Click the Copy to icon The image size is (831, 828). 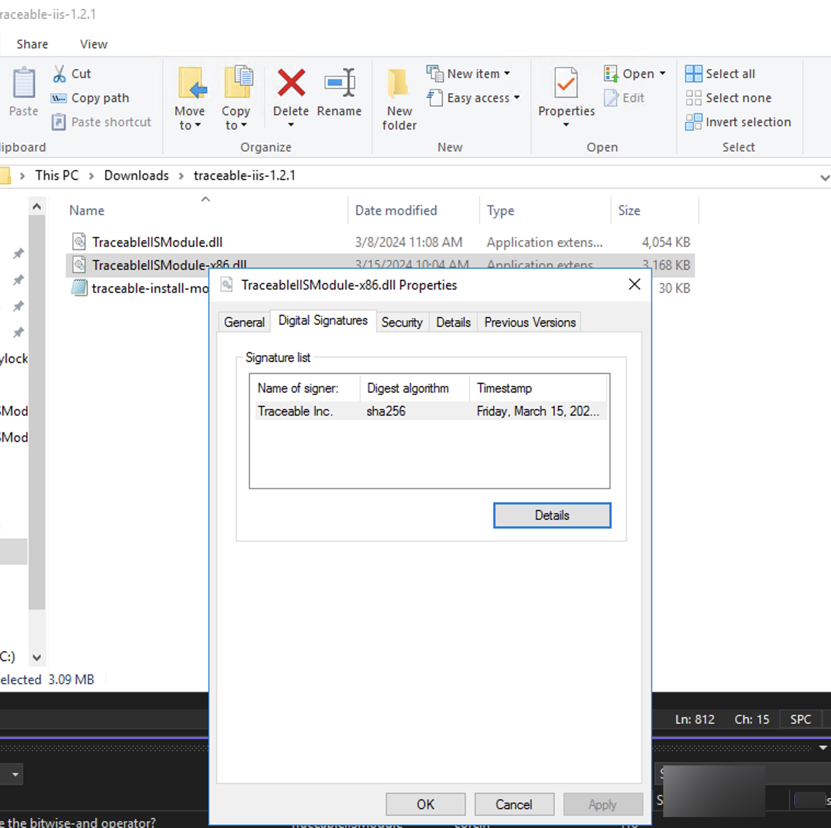coord(238,83)
